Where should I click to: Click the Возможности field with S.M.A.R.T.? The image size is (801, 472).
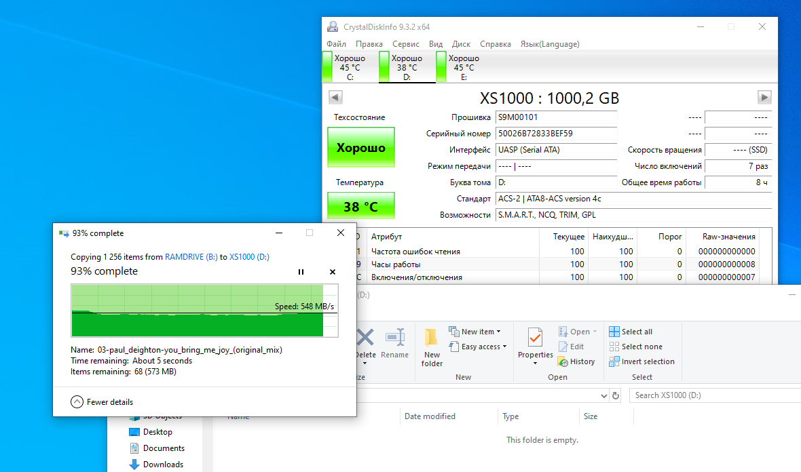pos(633,216)
